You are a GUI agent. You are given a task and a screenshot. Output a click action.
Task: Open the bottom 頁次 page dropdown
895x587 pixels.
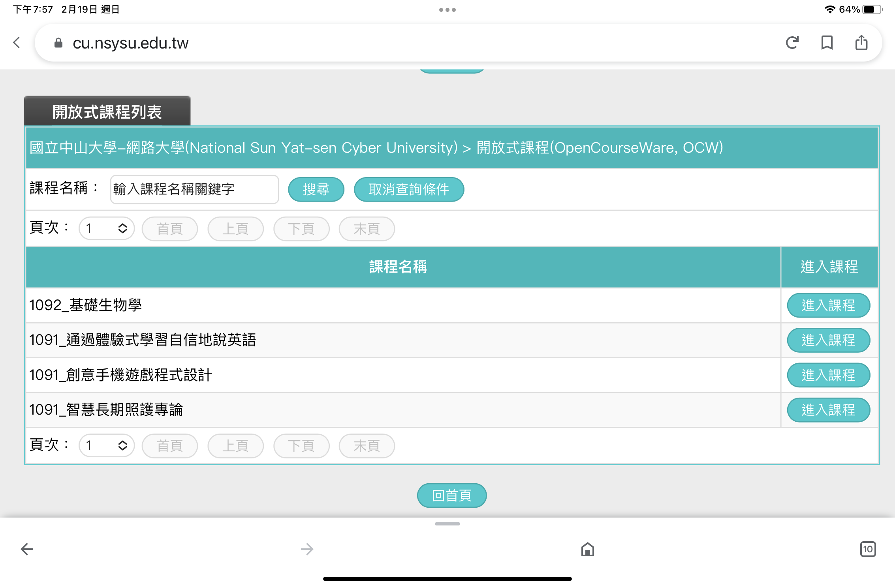point(107,446)
